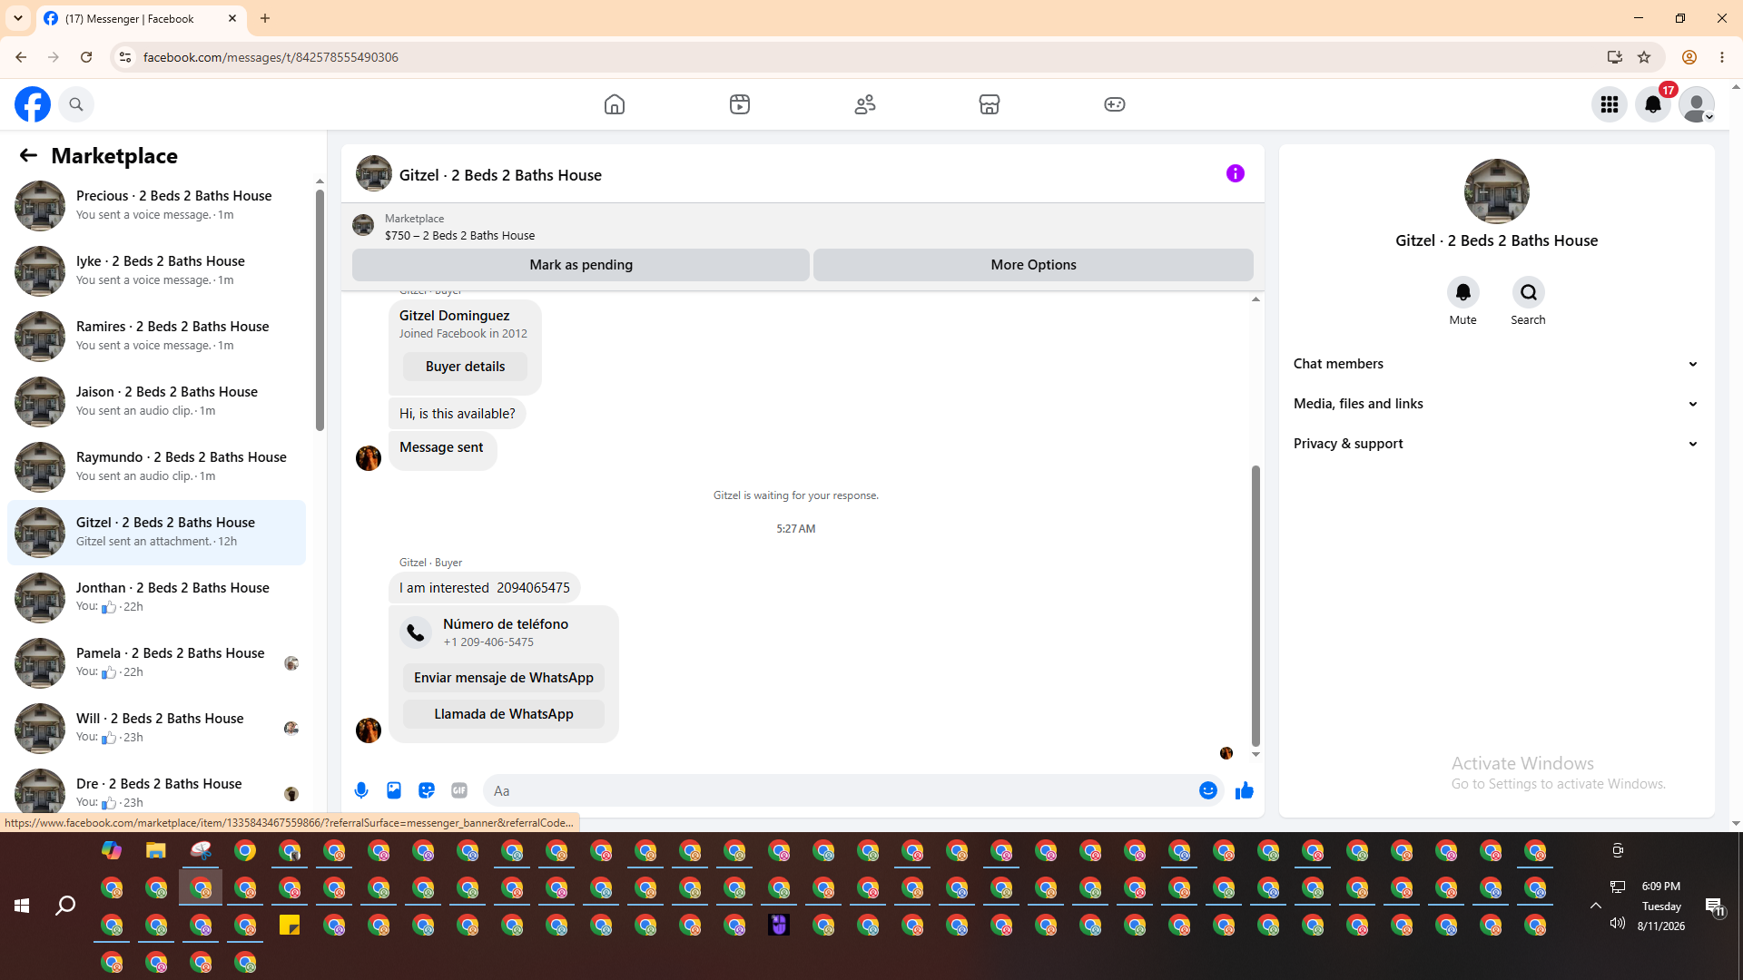Choose a sticker

(x=427, y=790)
